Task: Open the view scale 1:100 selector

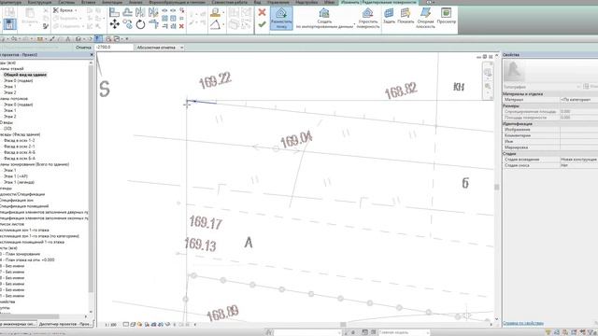Action: (110, 325)
